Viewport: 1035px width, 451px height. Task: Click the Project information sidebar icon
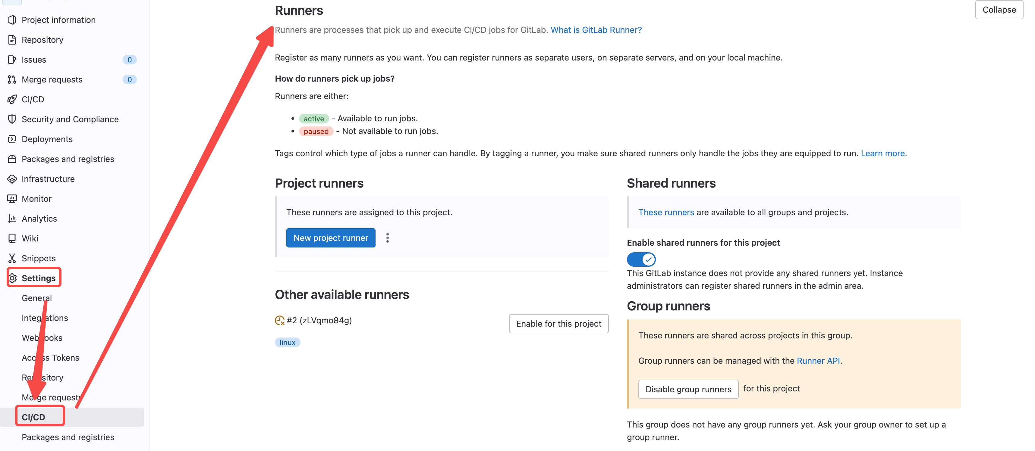pyautogui.click(x=12, y=20)
